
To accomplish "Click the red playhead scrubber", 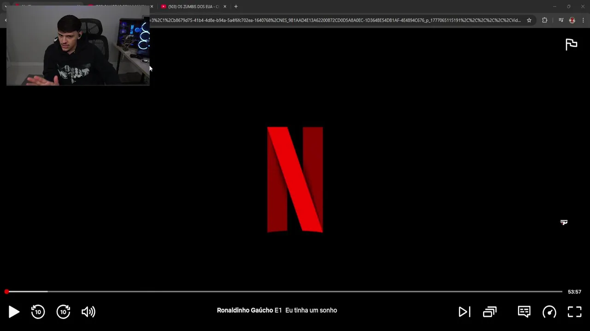I will 6,291.
